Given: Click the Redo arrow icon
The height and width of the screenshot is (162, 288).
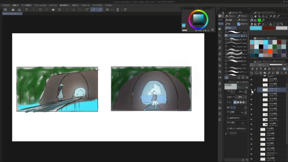Looking at the screenshot, I should pyautogui.click(x=33, y=10).
